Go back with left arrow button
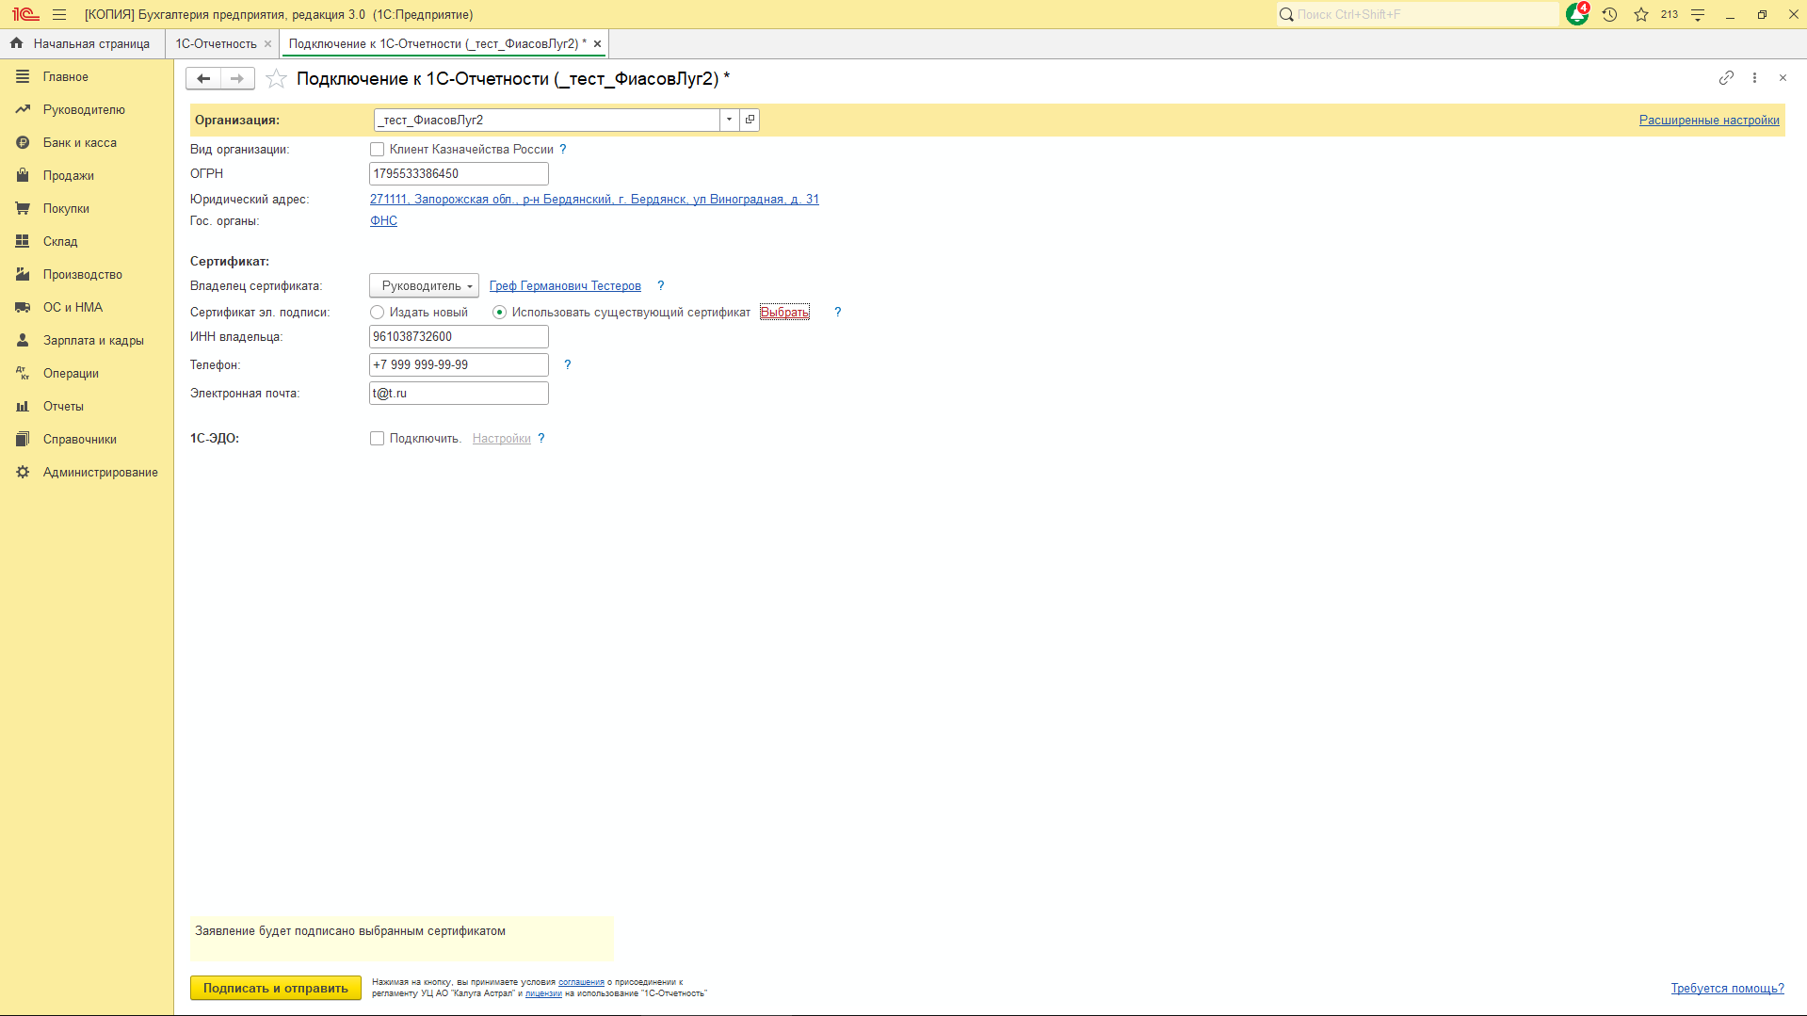Viewport: 1807px width, 1016px height. tap(203, 78)
